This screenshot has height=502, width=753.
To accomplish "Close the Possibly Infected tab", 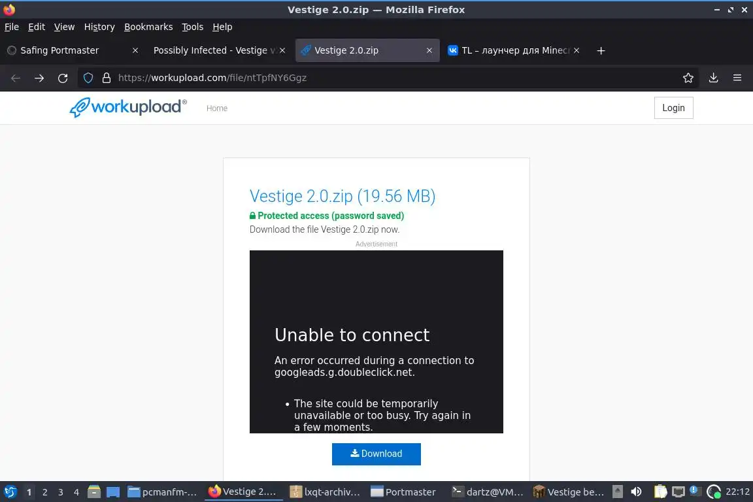I will pyautogui.click(x=282, y=50).
